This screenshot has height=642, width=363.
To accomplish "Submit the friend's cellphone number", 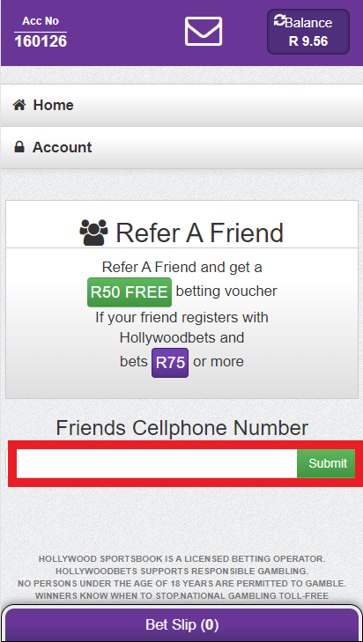I will 326,463.
